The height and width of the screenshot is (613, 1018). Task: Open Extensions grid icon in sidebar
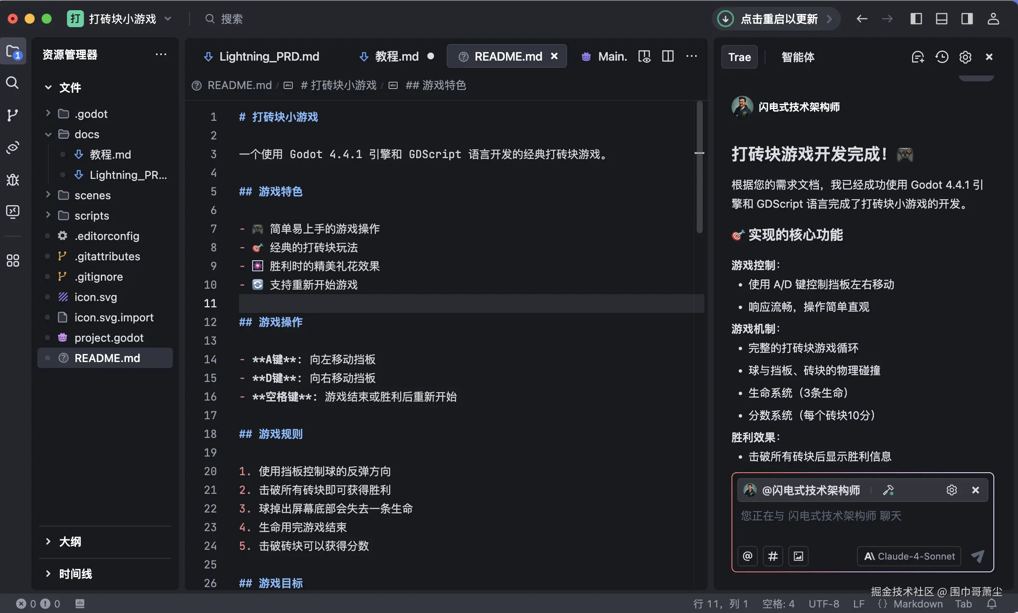pyautogui.click(x=13, y=260)
